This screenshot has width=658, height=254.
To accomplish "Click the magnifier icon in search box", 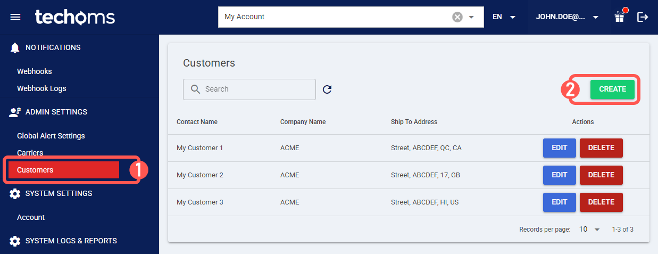I will 195,89.
